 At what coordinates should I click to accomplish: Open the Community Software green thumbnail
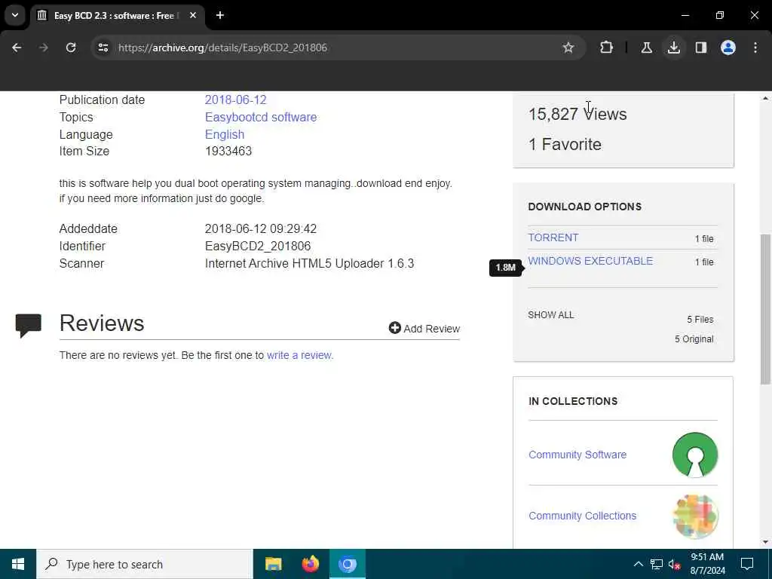pos(694,455)
